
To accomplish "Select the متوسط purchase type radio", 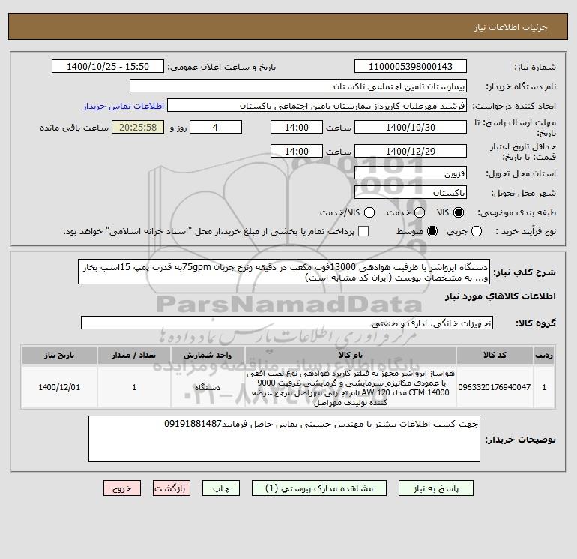I will 432,231.
